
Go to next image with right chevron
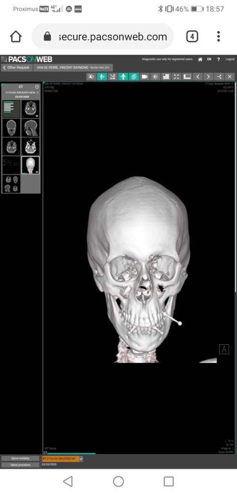pyautogui.click(x=208, y=77)
